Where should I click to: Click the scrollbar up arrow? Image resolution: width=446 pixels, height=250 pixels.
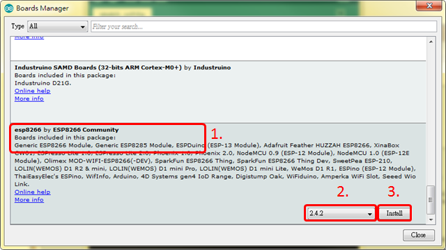pyautogui.click(x=431, y=42)
